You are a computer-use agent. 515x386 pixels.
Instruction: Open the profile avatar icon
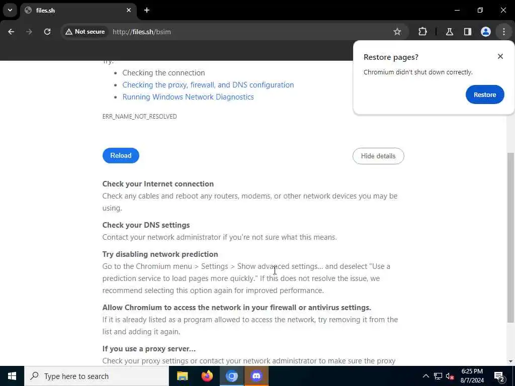486,32
